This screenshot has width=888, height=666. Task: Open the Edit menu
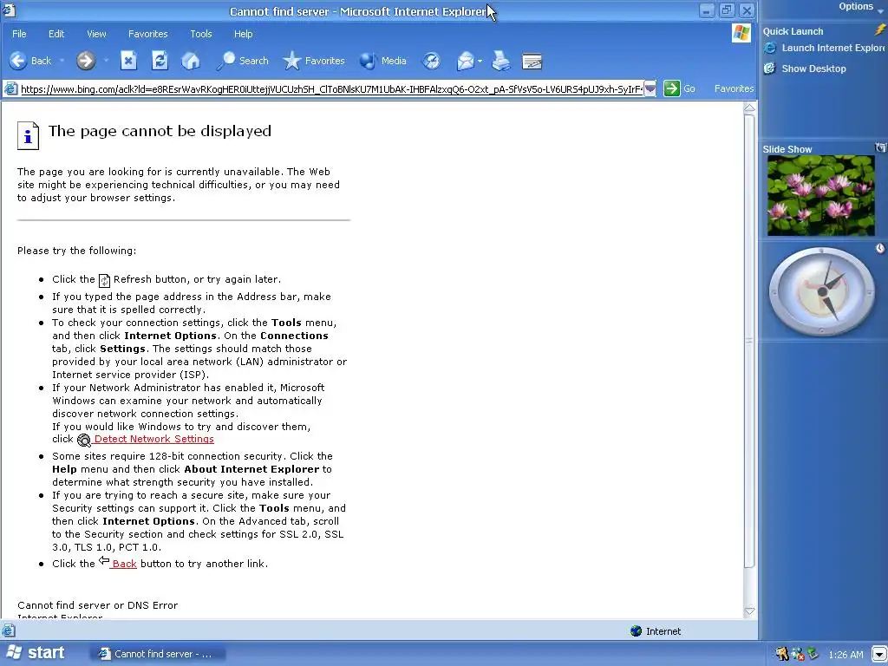click(56, 34)
